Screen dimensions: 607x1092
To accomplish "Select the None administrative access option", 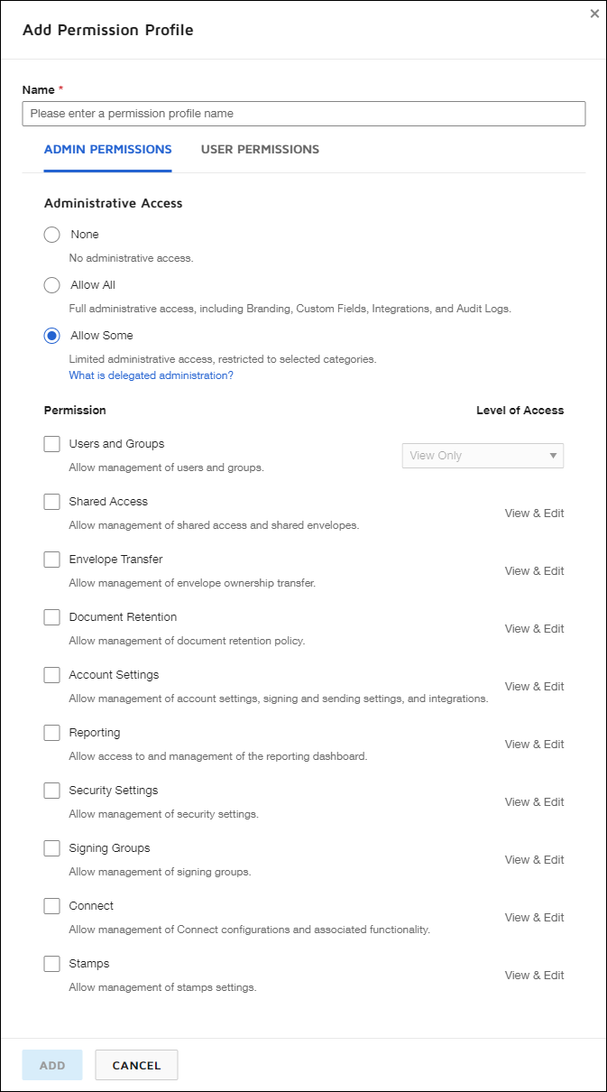I will 51,234.
